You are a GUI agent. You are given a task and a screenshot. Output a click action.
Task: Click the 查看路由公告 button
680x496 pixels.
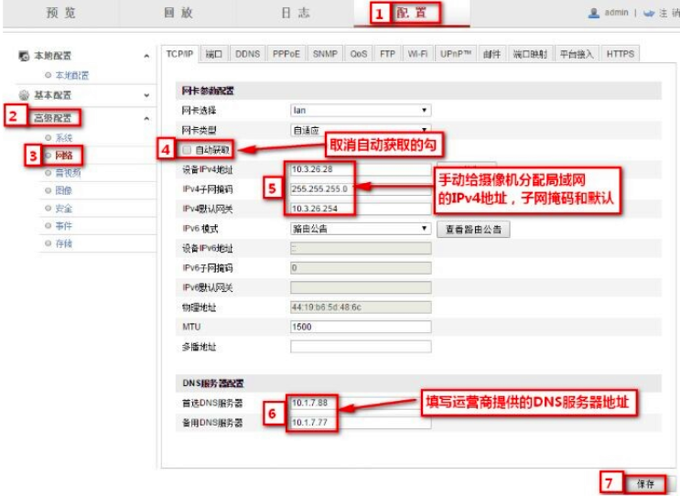473,229
